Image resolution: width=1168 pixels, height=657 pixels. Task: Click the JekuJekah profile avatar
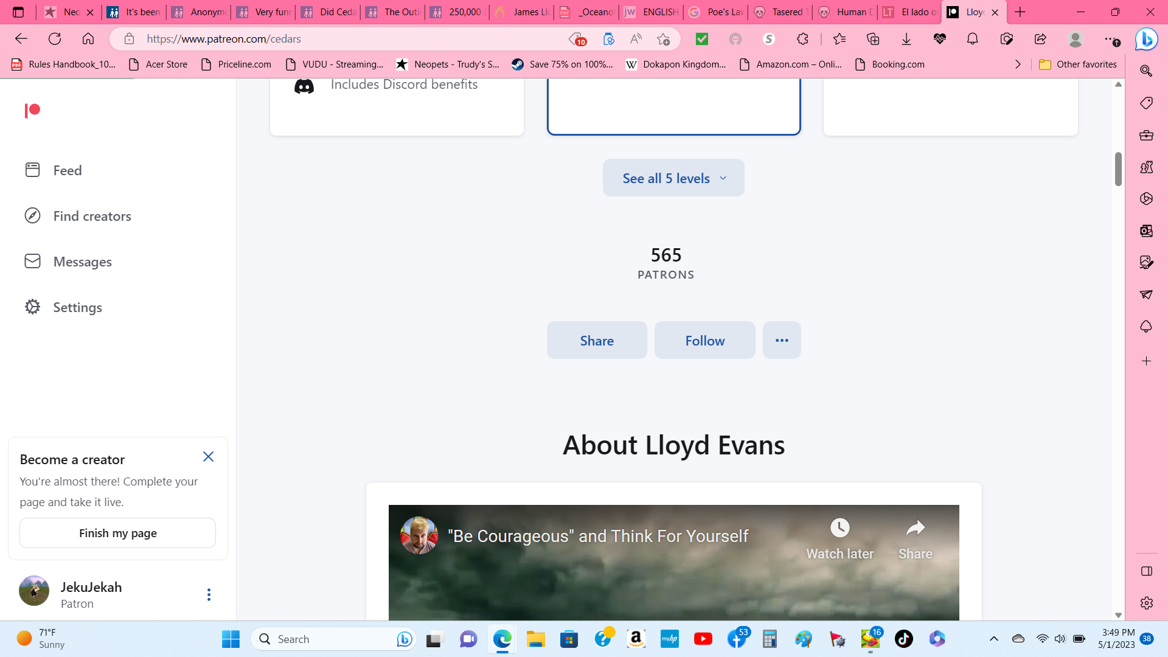click(34, 591)
